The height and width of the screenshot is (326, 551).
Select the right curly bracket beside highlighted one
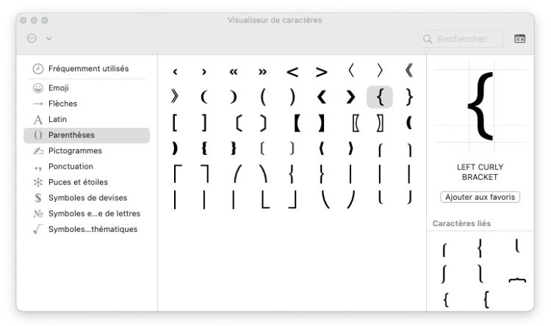point(409,97)
